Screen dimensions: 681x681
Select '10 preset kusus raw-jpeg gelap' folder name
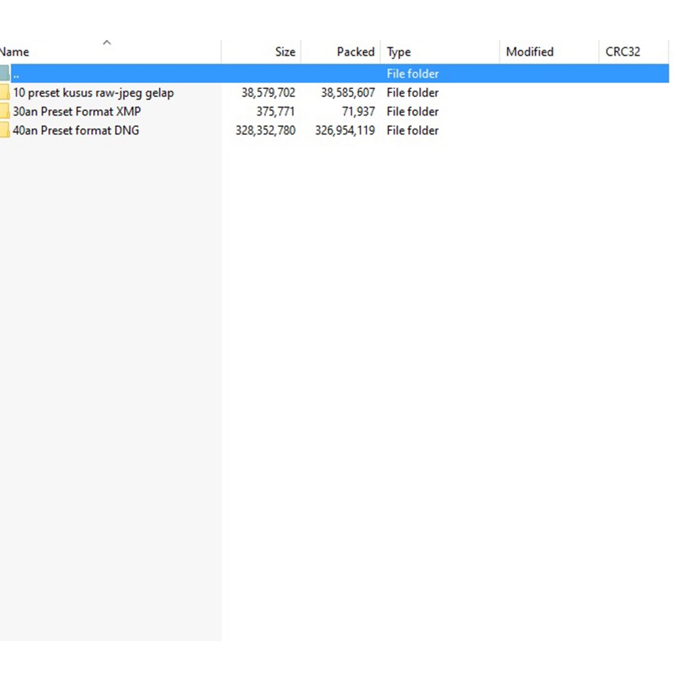93,93
